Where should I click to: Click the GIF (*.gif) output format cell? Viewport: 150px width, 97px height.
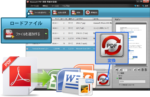click(x=80, y=28)
